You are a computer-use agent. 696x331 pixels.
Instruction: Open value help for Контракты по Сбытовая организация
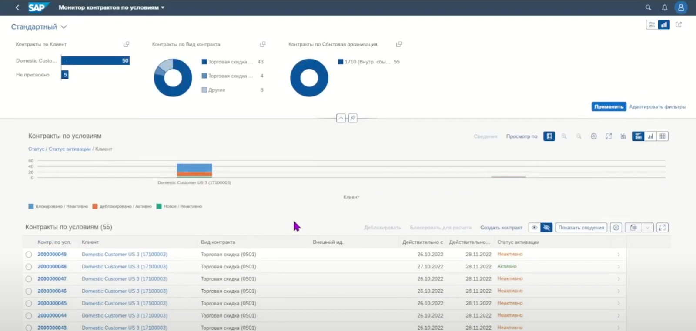point(399,44)
